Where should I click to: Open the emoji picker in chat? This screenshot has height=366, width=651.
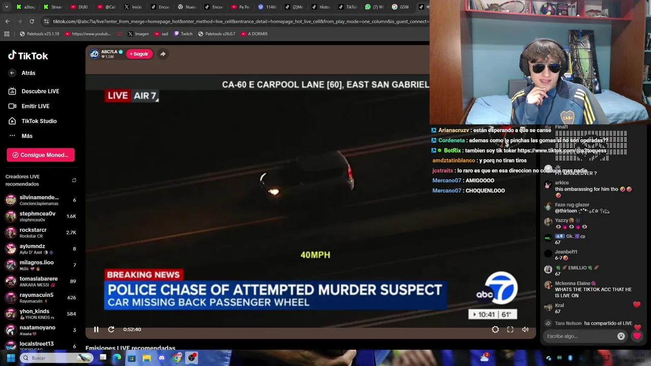[621, 336]
